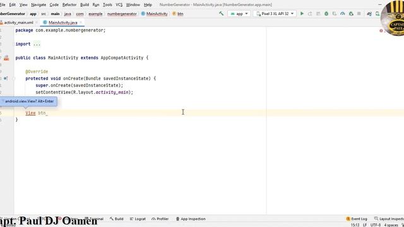Image resolution: width=404 pixels, height=227 pixels.
Task: Click the Profile app gauge icon
Action: [343, 14]
